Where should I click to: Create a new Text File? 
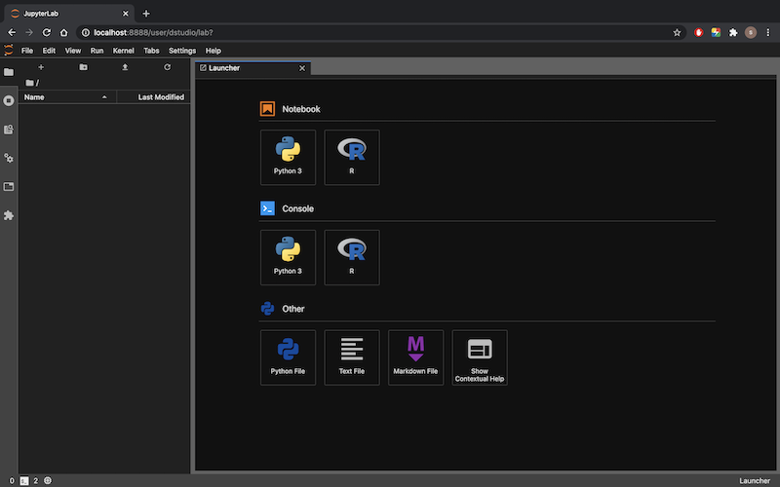click(352, 357)
